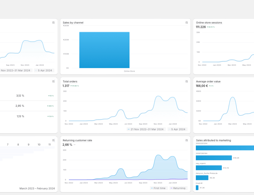Toggle the Returning legend series
Viewport: 254px width, 195px height.
[178, 188]
